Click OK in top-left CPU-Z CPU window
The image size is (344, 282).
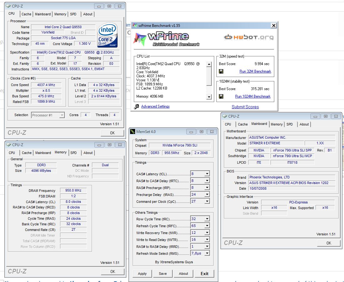coord(112,133)
